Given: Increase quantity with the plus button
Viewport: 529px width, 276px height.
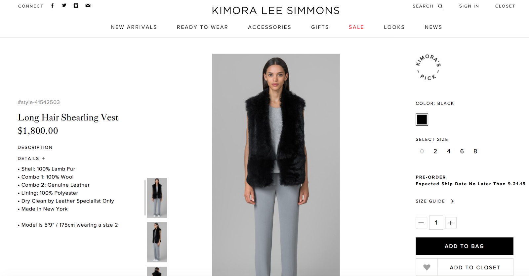Looking at the screenshot, I should [x=451, y=223].
